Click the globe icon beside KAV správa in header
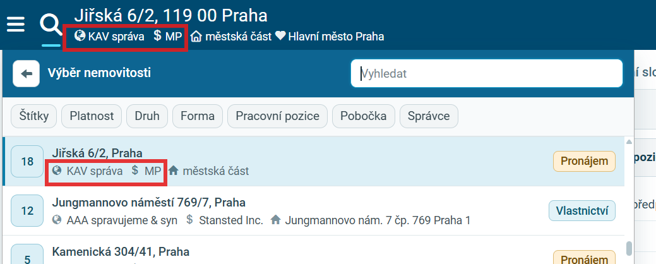Viewport: 656px width, 264px height. coord(80,36)
